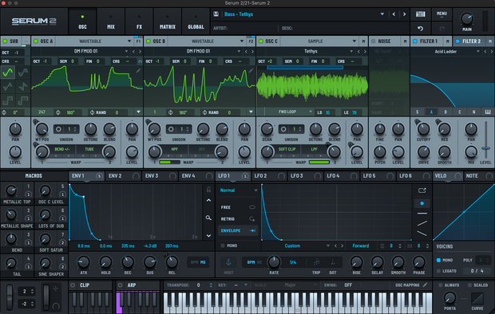Toggle OSC C power on/off
The image size is (495, 314).
point(261,41)
